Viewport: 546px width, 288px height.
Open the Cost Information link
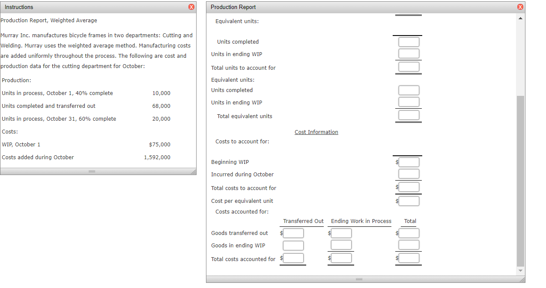point(316,132)
